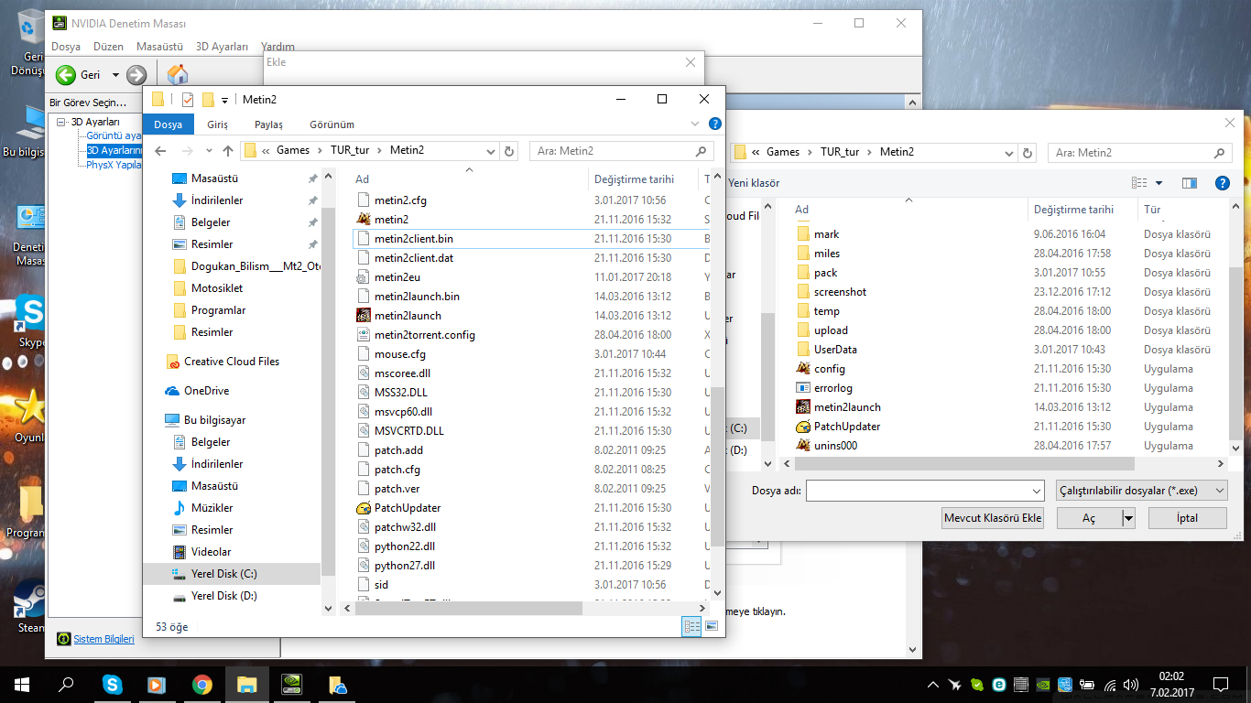This screenshot has height=703, width=1251.
Task: Select metin2torrent.config file
Action: 424,335
